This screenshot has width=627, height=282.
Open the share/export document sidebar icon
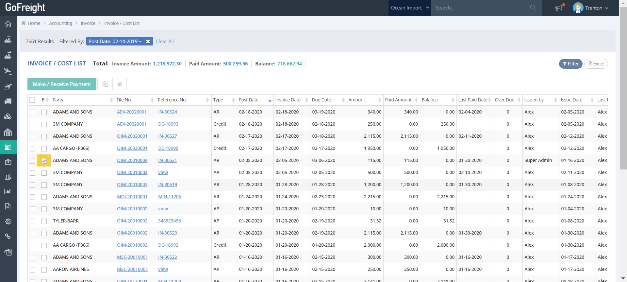coord(8,252)
